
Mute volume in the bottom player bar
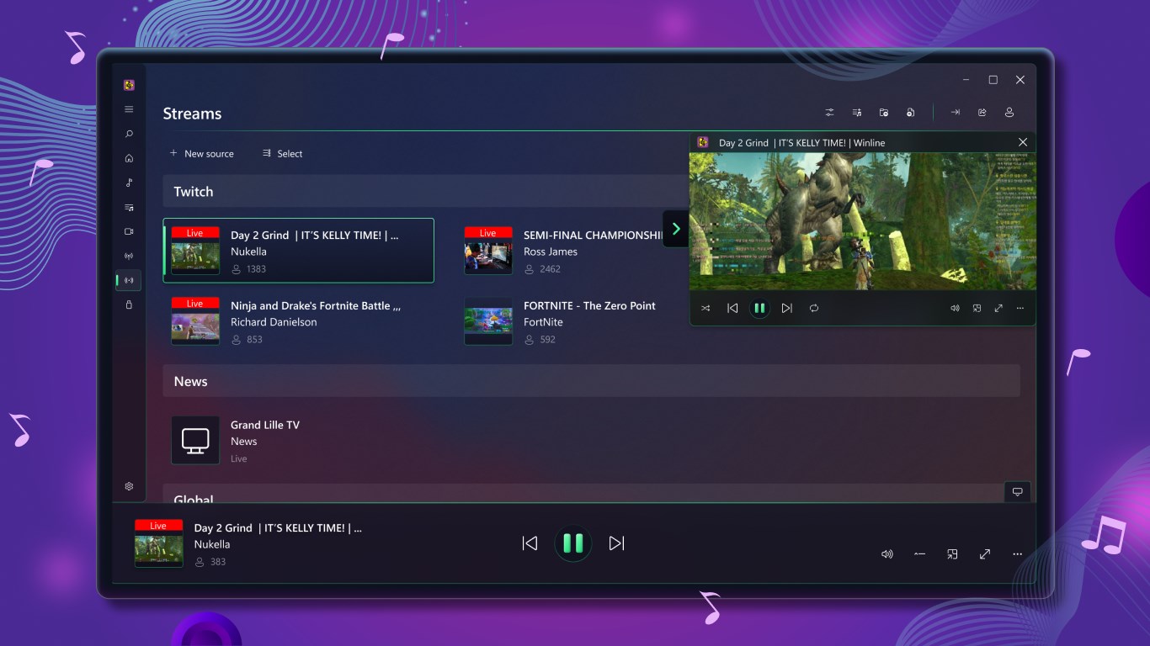pos(886,554)
